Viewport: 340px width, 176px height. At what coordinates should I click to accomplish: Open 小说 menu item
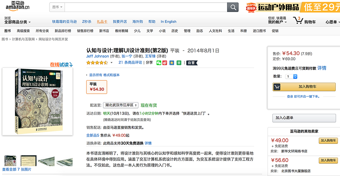[x=162, y=31]
